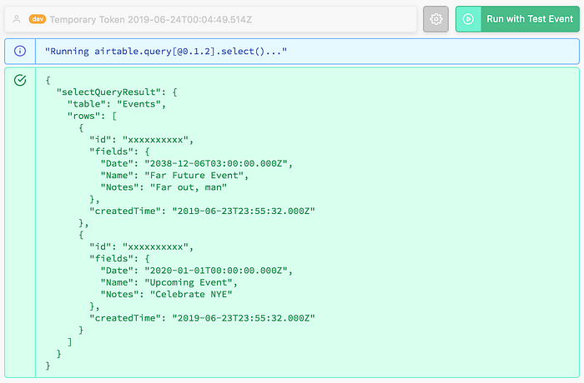Click the "rows": [ line
Image resolution: width=584 pixels, height=383 pixels.
coord(92,116)
